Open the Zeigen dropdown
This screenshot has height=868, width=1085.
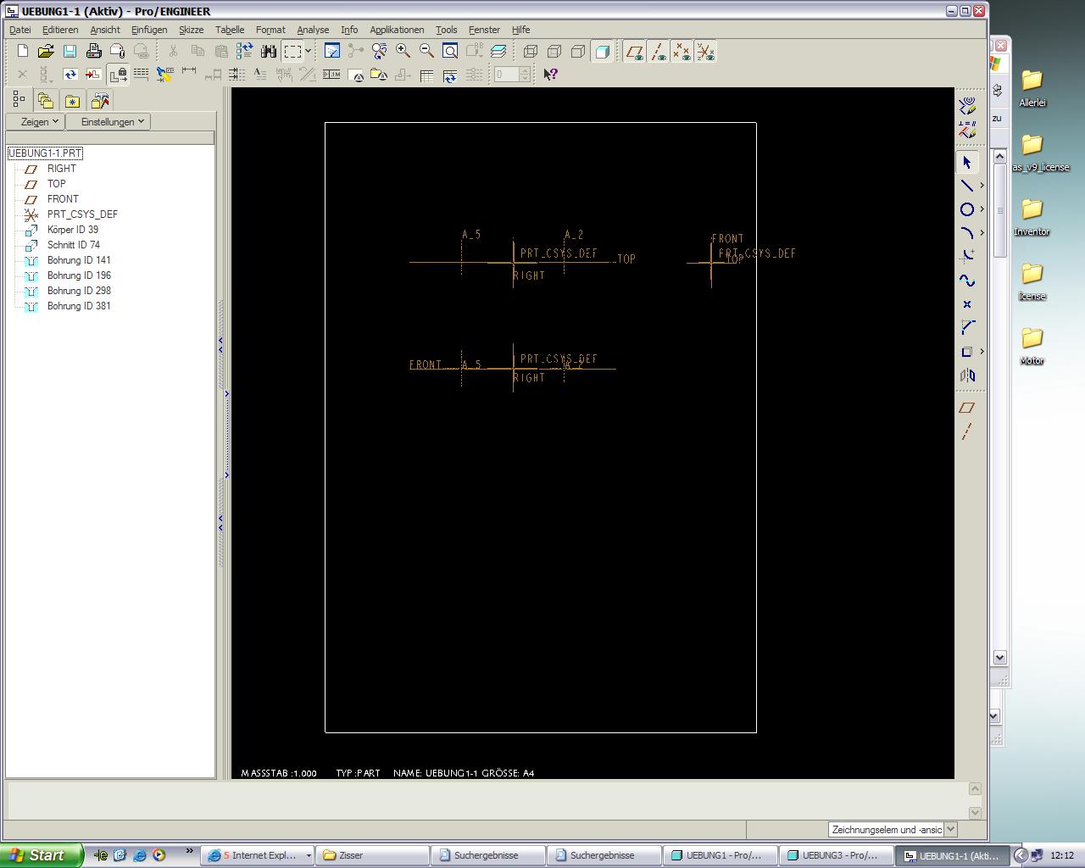pyautogui.click(x=39, y=121)
